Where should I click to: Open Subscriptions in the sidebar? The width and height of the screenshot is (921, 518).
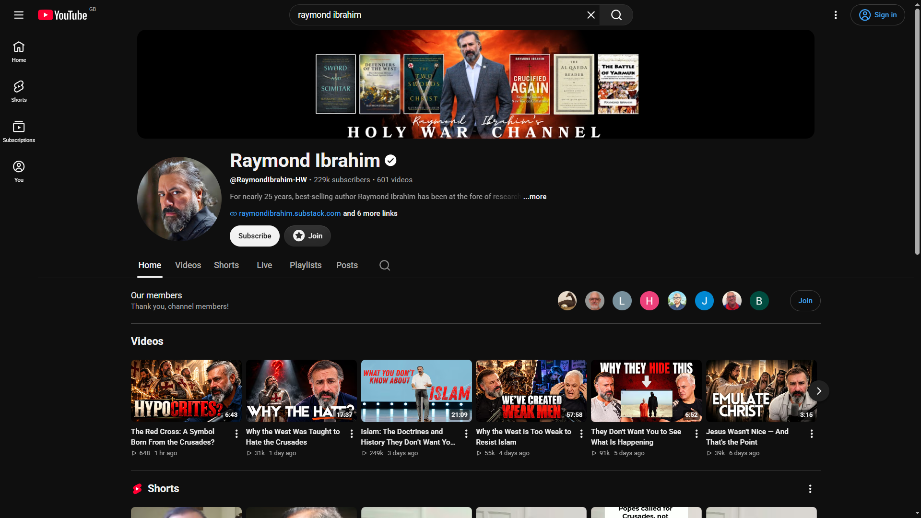pyautogui.click(x=19, y=132)
